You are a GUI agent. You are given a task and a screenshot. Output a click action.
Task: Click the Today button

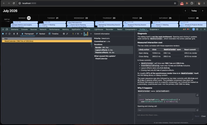click(x=194, y=11)
